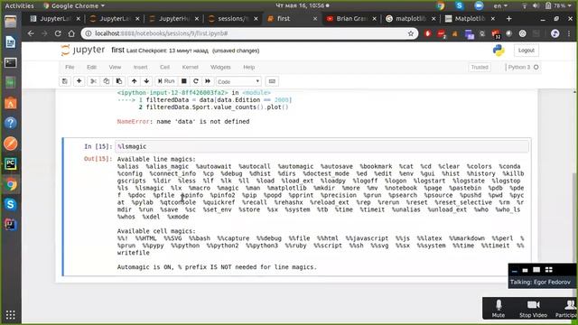Save notebook with the floppy disk icon

(x=65, y=81)
